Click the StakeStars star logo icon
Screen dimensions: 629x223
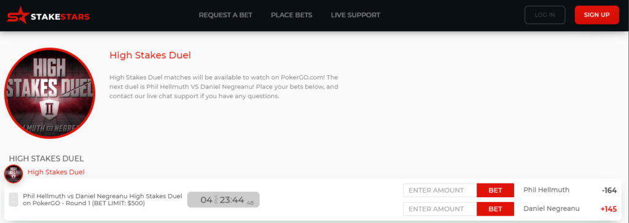pyautogui.click(x=18, y=15)
